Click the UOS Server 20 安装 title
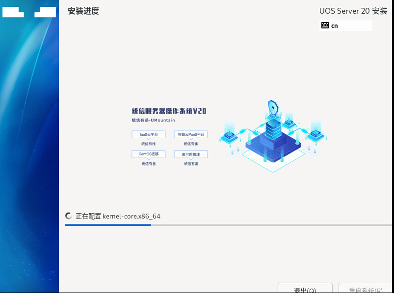Image resolution: width=394 pixels, height=293 pixels. (353, 11)
